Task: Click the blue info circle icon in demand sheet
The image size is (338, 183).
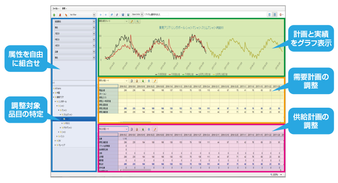Action: [149, 81]
